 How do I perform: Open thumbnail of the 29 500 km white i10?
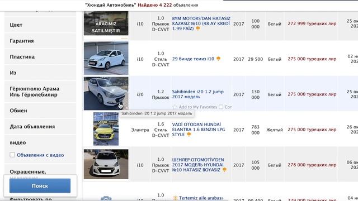click(106, 58)
